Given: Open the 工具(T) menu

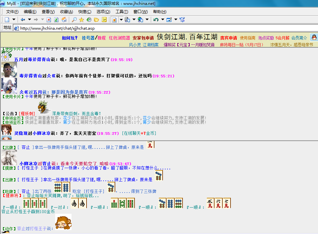Looking at the screenshot, I should (122, 12).
